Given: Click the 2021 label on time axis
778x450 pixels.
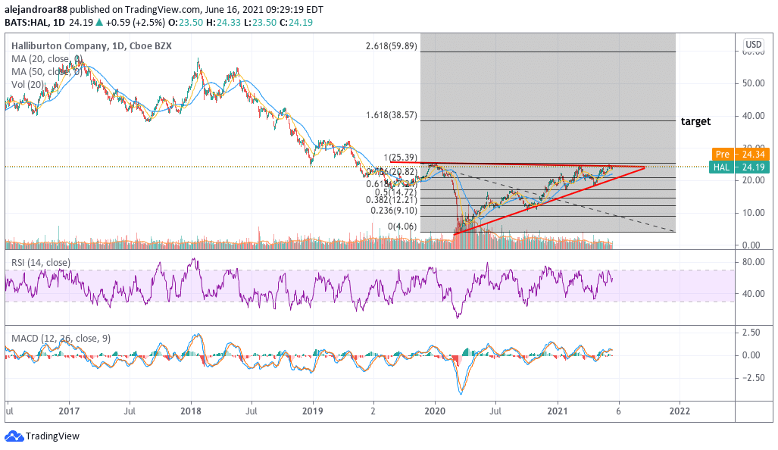Looking at the screenshot, I should pos(558,411).
